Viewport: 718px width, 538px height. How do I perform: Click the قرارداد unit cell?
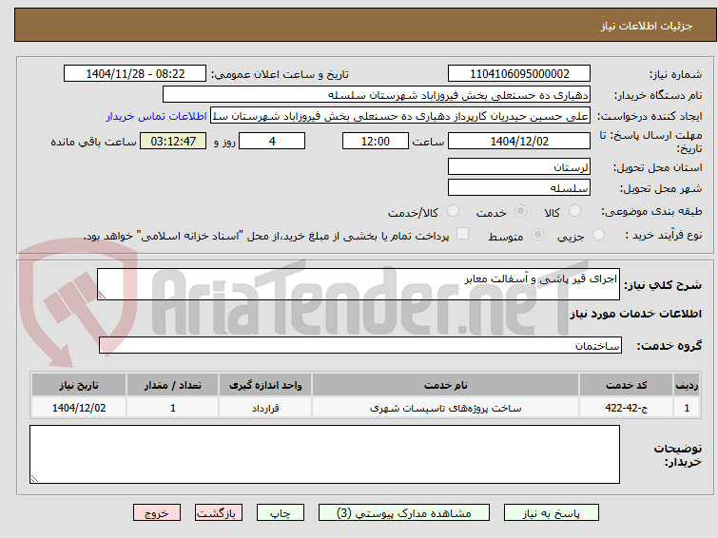(x=265, y=408)
